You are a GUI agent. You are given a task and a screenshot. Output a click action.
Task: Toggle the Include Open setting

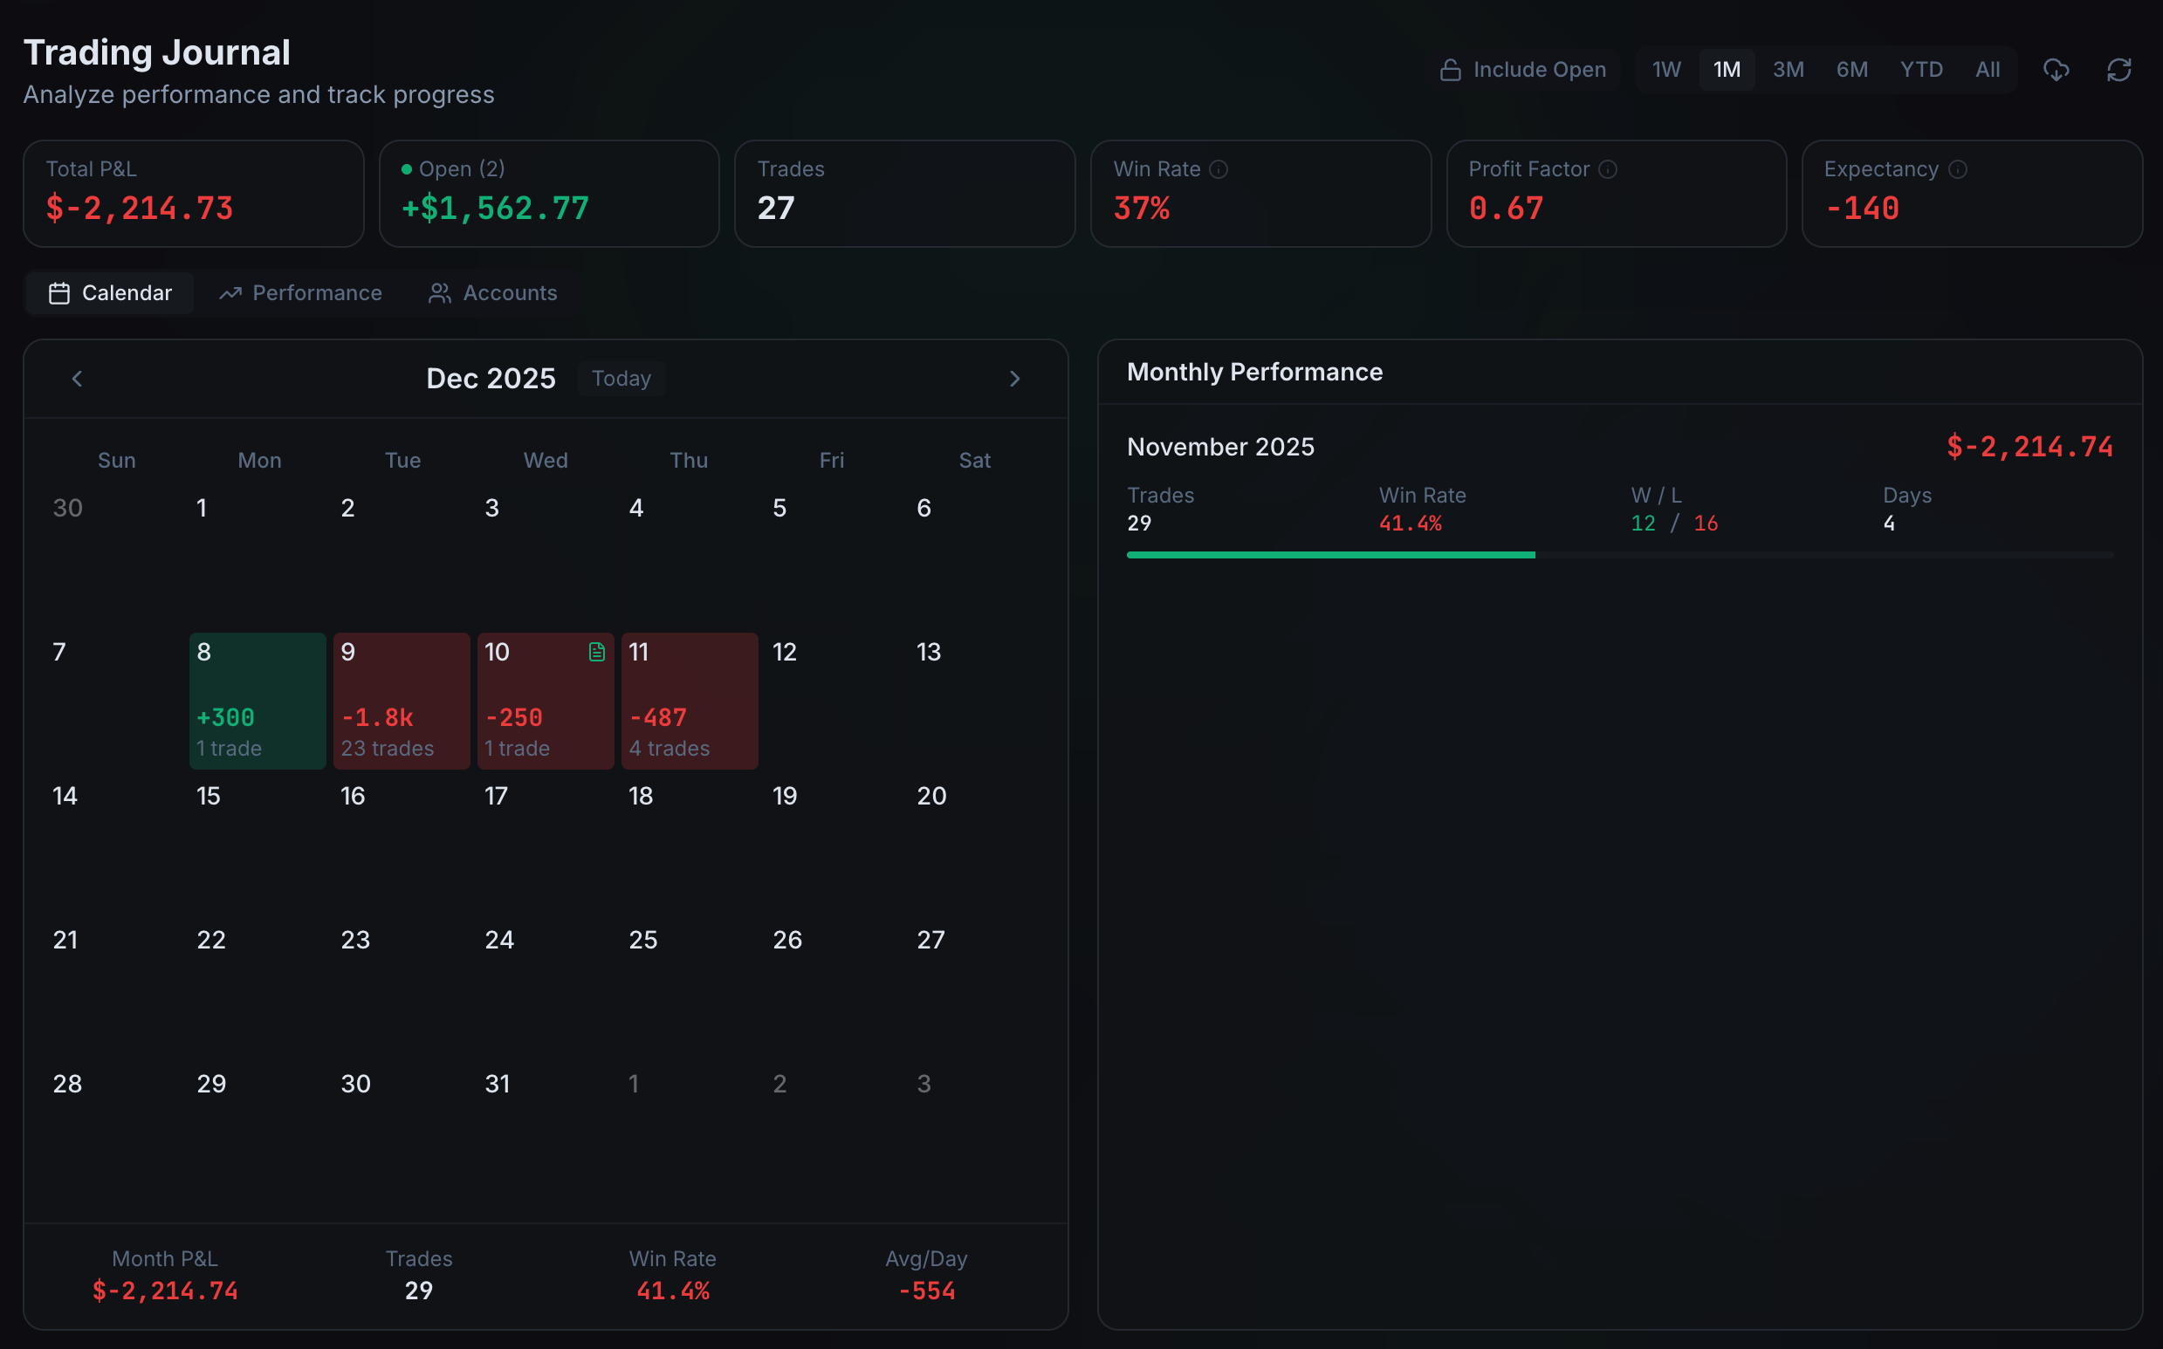[1524, 69]
